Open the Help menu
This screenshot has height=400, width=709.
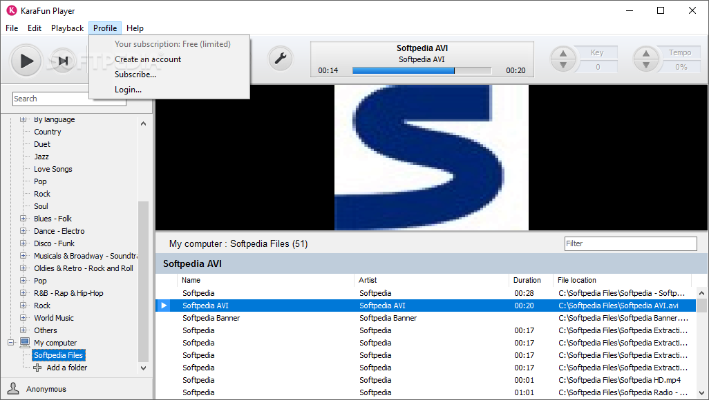pos(135,28)
